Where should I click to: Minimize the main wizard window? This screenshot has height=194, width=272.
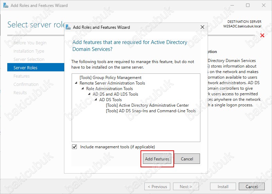coord(232,5)
